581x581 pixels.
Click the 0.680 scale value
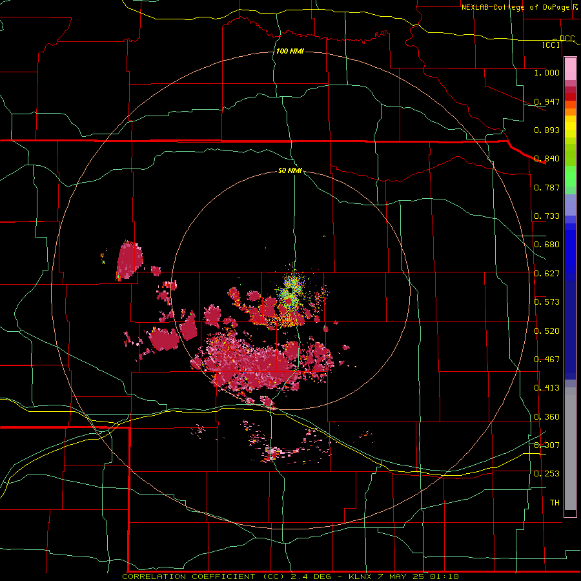(547, 244)
